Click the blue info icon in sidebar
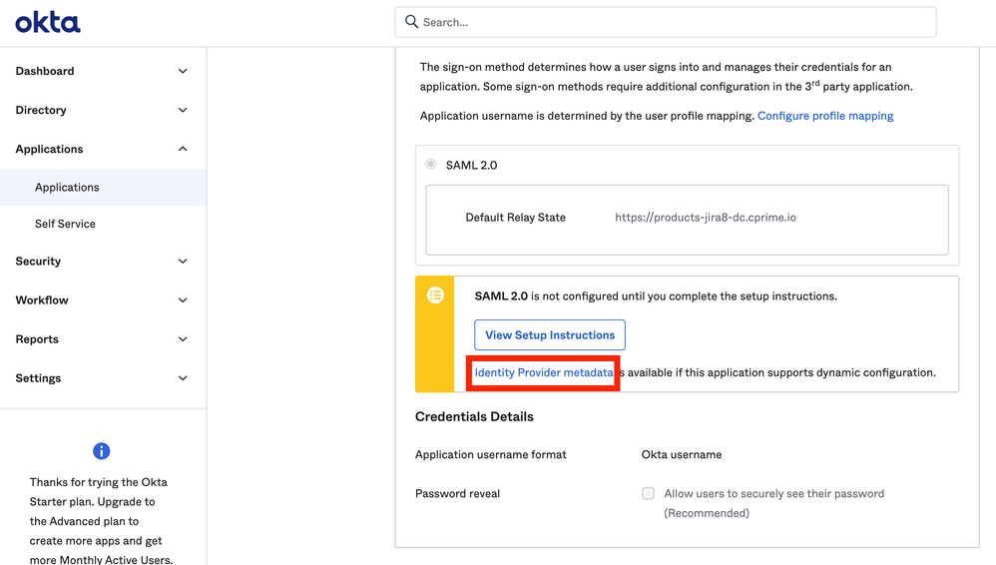996x565 pixels. coord(101,450)
